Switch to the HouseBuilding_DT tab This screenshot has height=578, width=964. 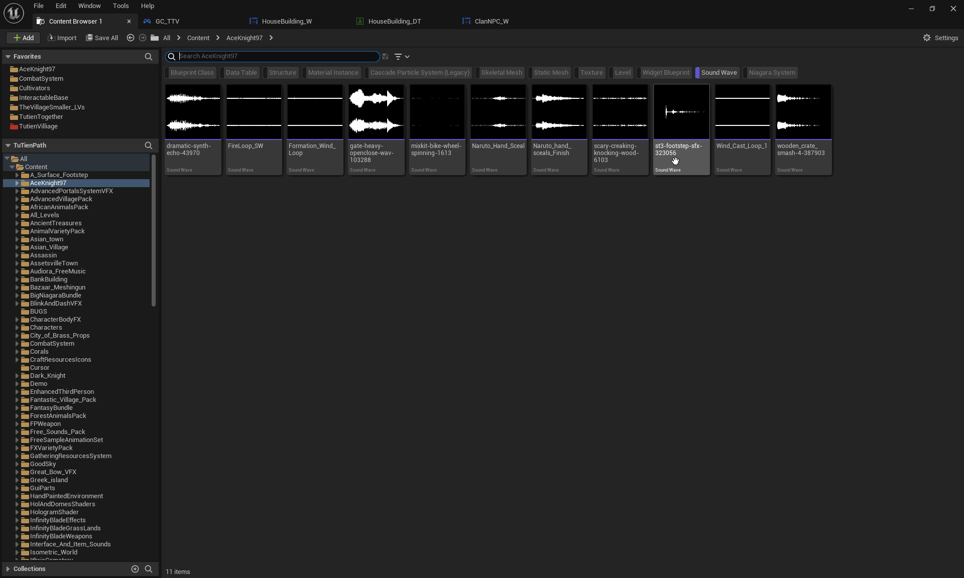(394, 21)
